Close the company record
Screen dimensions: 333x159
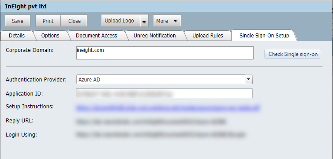(x=75, y=21)
